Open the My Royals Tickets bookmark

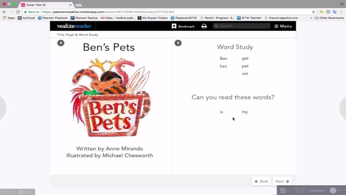point(152,18)
